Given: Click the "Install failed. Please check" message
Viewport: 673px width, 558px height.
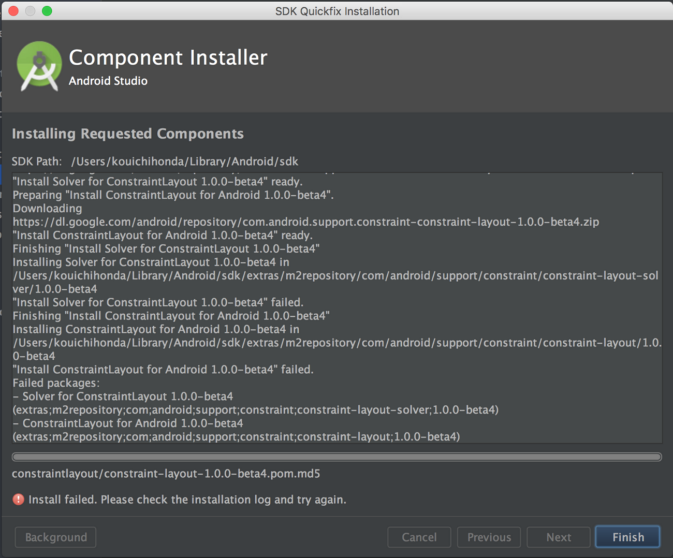Looking at the screenshot, I should (187, 500).
